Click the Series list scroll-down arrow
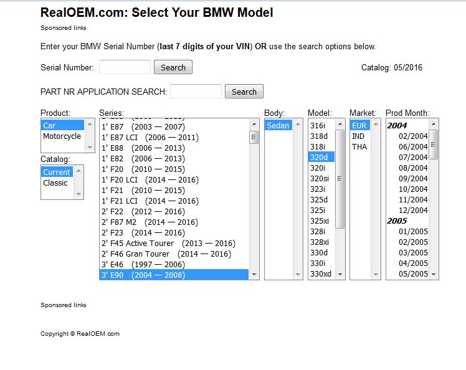 tap(254, 274)
